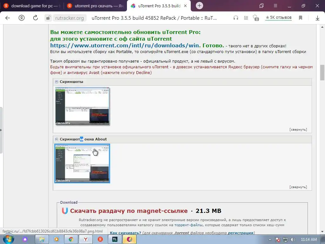
Task: Show hidden tray icons arrow
Action: (270, 240)
